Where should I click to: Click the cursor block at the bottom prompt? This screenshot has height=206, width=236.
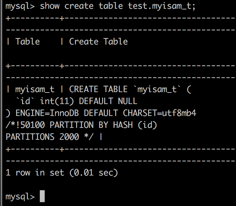click(x=42, y=196)
